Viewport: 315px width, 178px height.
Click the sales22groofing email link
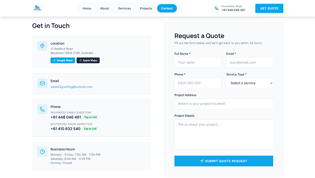pos(71,87)
